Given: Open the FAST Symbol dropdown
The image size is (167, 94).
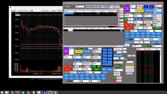Looking at the screenshot, I should pos(132,16).
